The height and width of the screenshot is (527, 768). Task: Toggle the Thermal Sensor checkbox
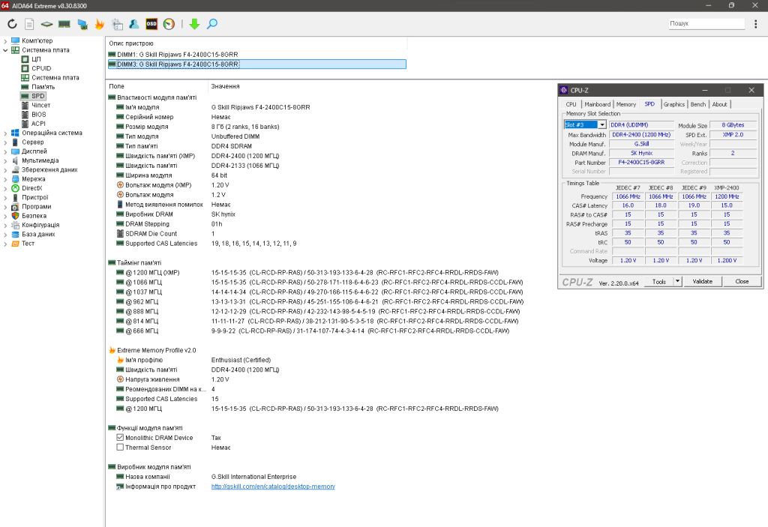120,448
